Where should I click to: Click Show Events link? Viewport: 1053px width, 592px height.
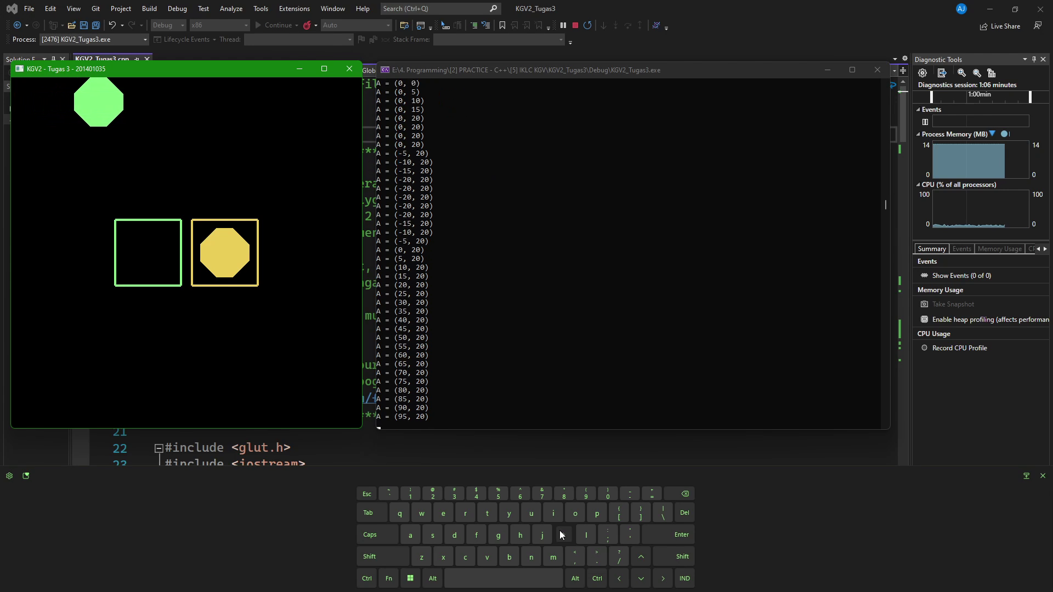point(961,276)
